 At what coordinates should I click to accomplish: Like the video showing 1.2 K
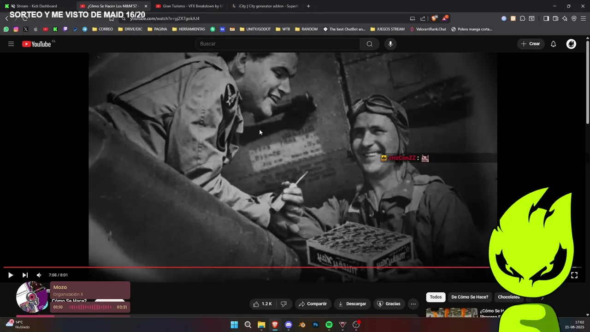tap(262, 304)
